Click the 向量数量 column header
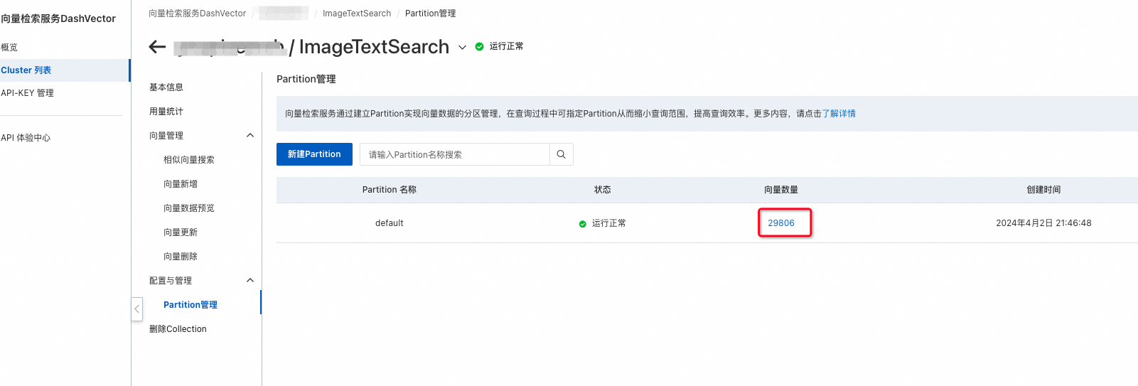The image size is (1138, 386). 781,189
